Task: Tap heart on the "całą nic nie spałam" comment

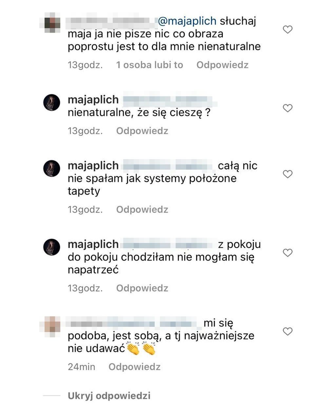Action: tap(287, 174)
